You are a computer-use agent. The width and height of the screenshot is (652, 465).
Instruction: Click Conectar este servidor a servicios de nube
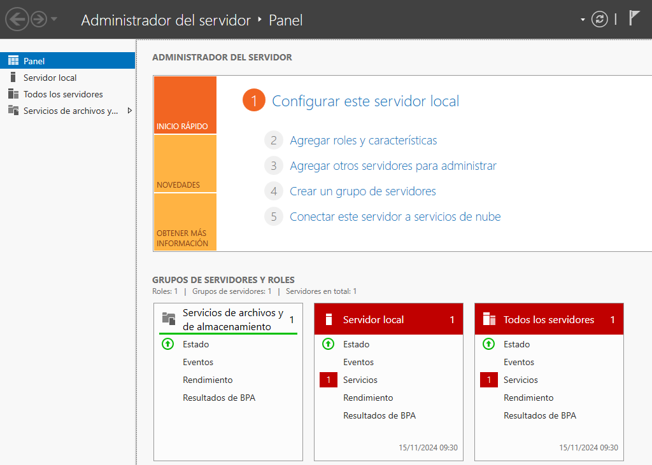(395, 216)
